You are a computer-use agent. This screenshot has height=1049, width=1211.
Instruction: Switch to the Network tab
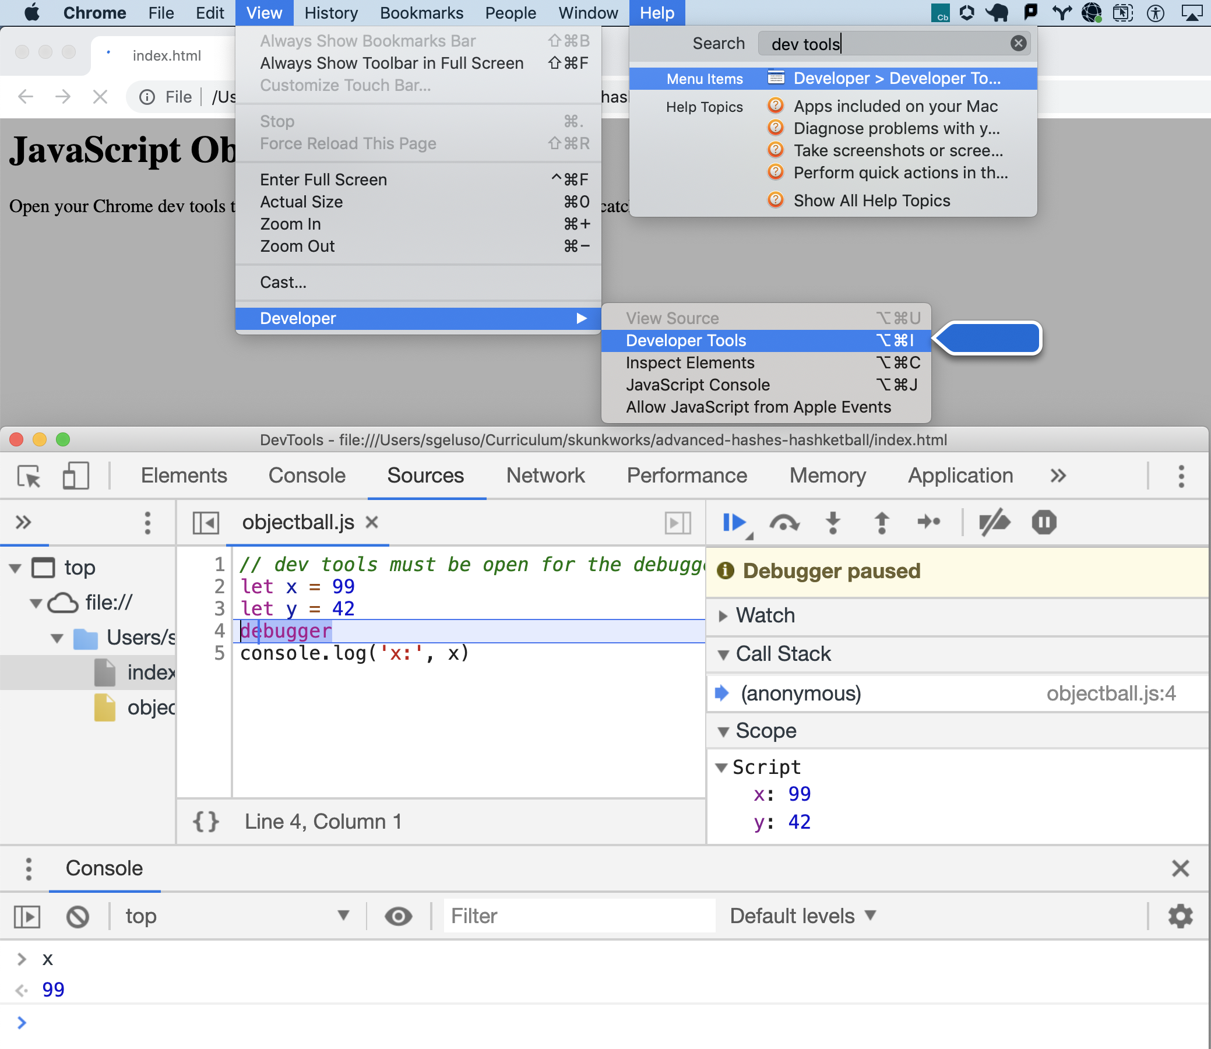[x=545, y=476]
